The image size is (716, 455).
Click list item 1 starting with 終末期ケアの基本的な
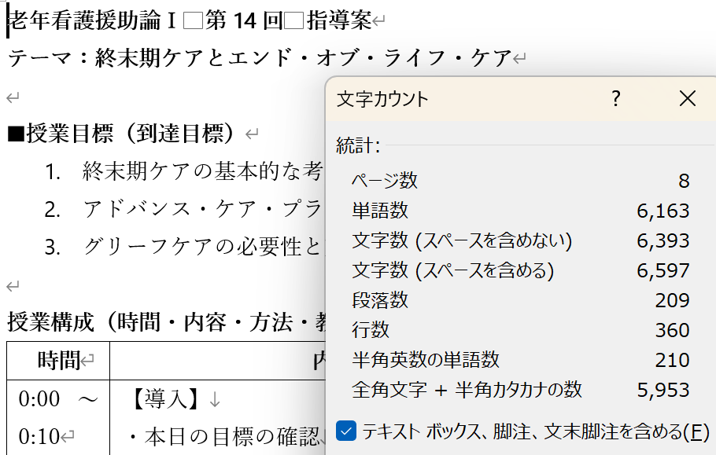[202, 171]
